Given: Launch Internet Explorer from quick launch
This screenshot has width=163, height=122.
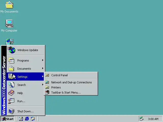Looking at the screenshot, I should pyautogui.click(x=27, y=119).
